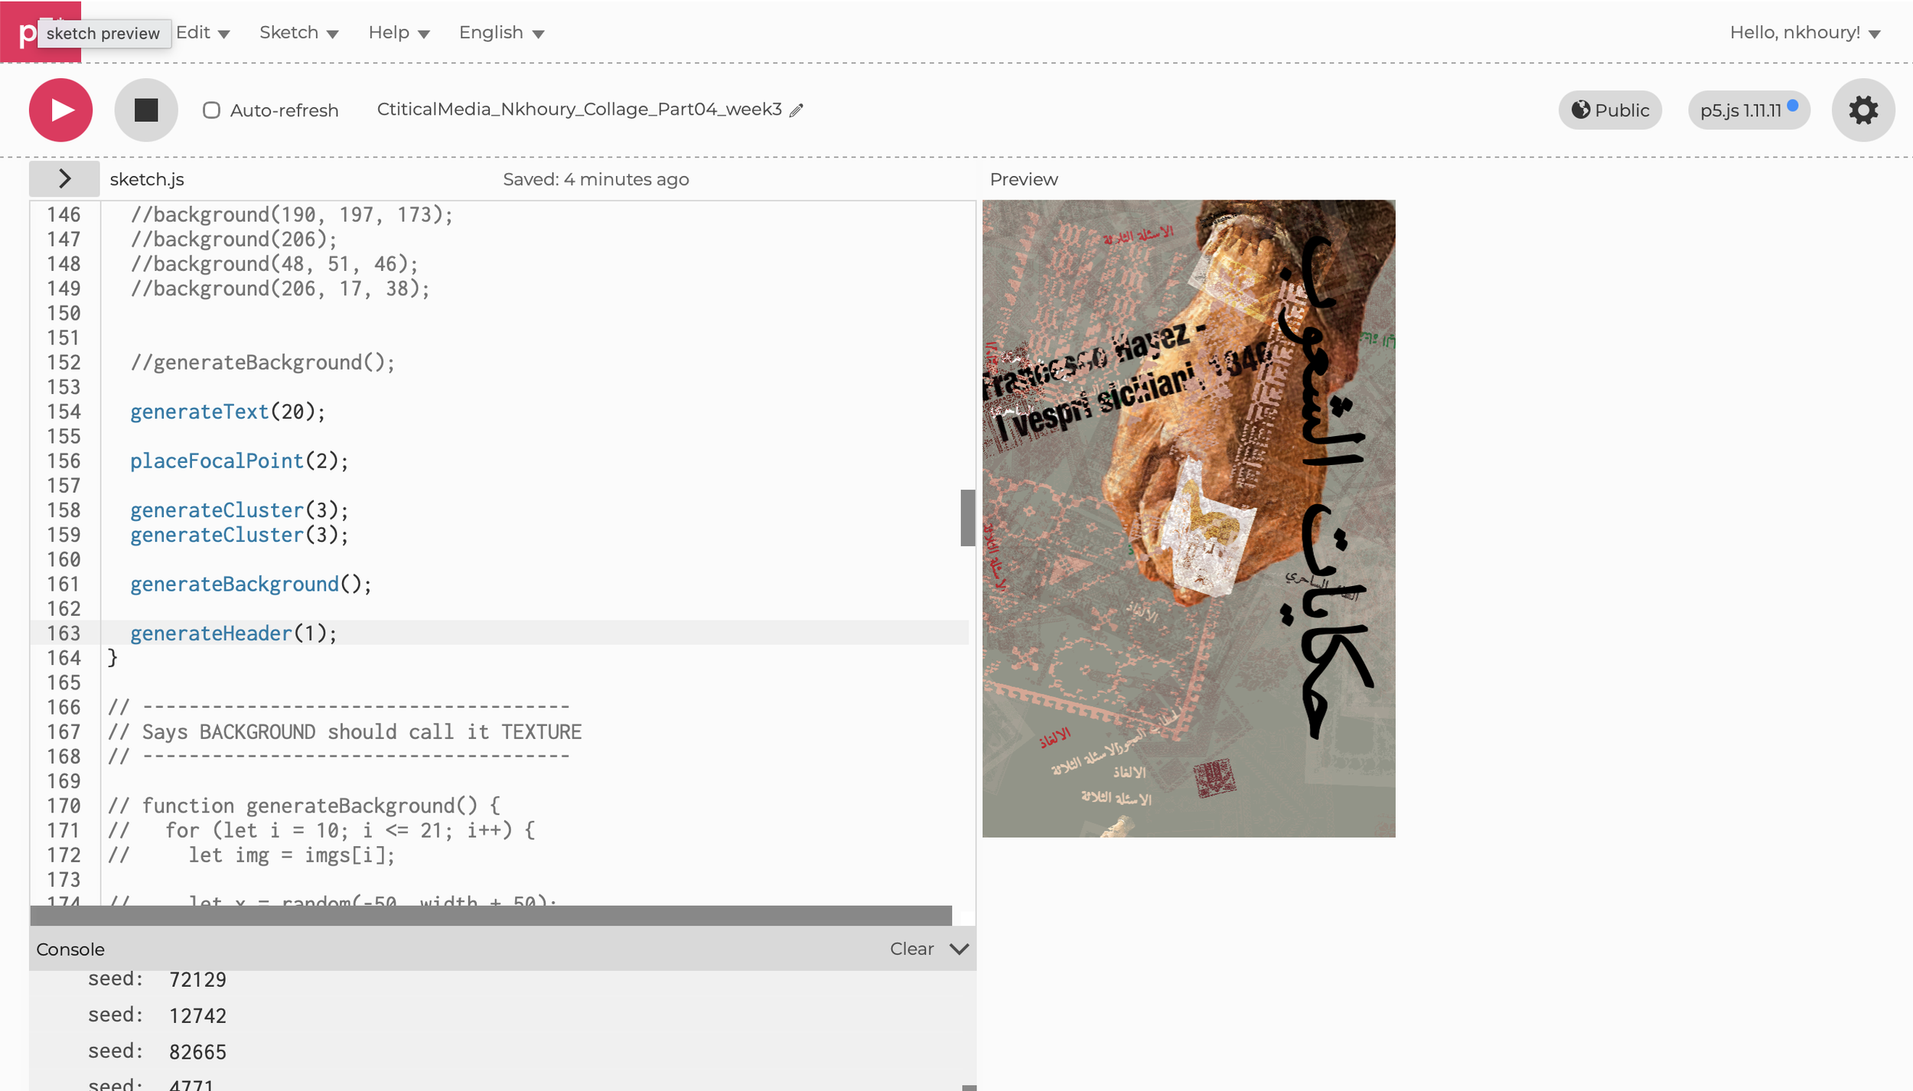Expand the file sidebar with the chevron
1913x1091 pixels.
tap(64, 179)
